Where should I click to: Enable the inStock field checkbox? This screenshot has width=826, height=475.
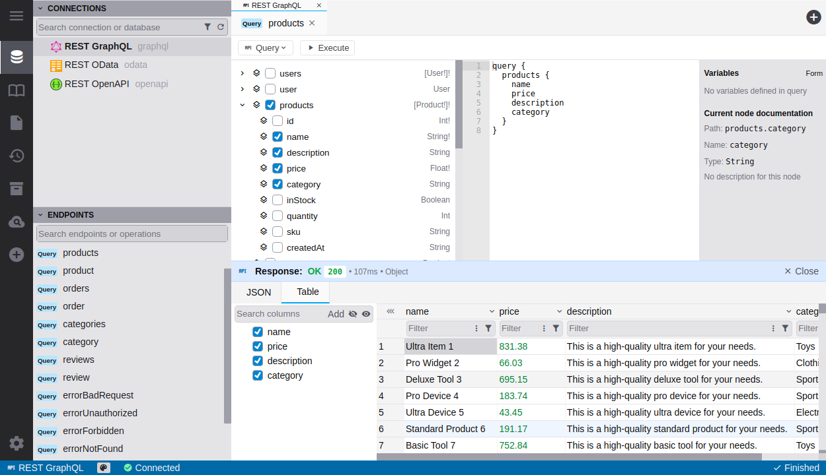(x=277, y=200)
